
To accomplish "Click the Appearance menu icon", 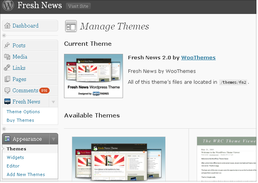I will [7, 139].
